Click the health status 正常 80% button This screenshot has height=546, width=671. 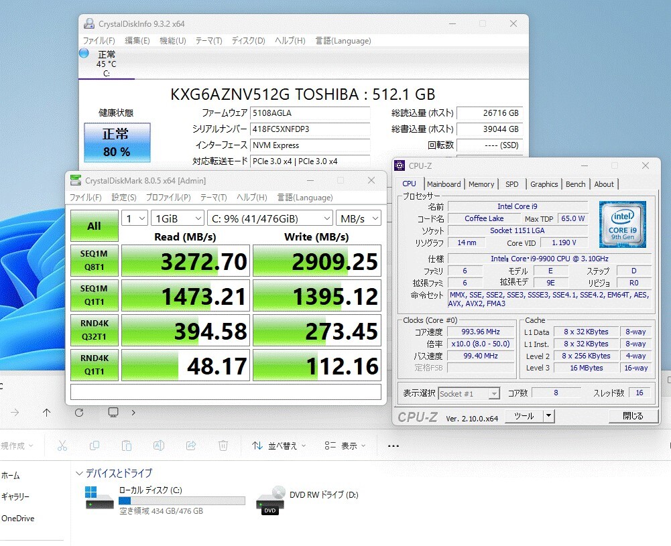(117, 143)
